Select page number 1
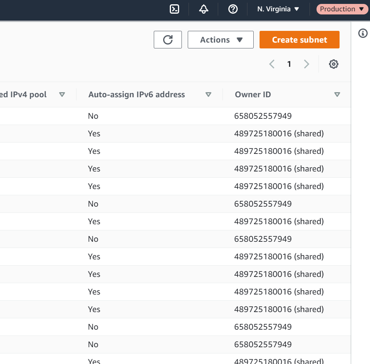 click(289, 64)
